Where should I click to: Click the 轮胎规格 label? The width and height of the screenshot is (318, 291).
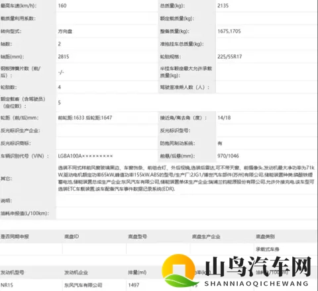click(x=170, y=57)
